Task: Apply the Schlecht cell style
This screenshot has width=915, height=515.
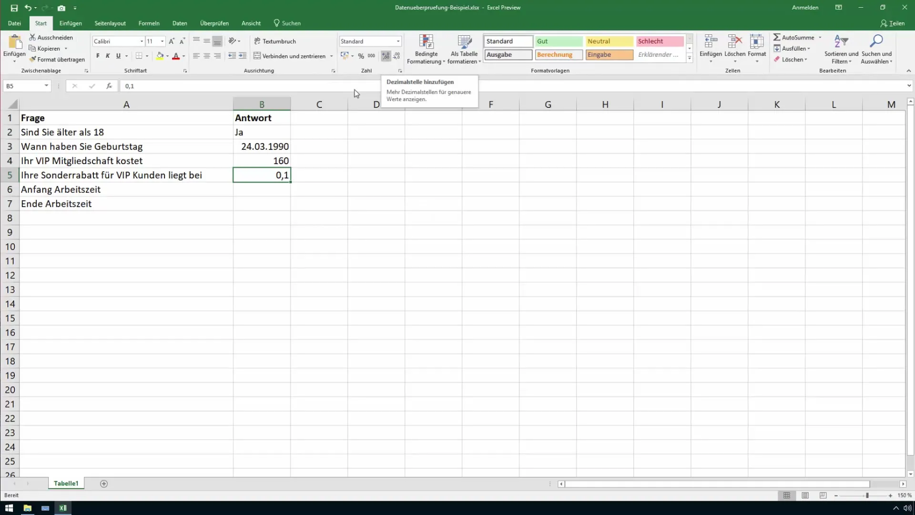Action: [x=660, y=41]
